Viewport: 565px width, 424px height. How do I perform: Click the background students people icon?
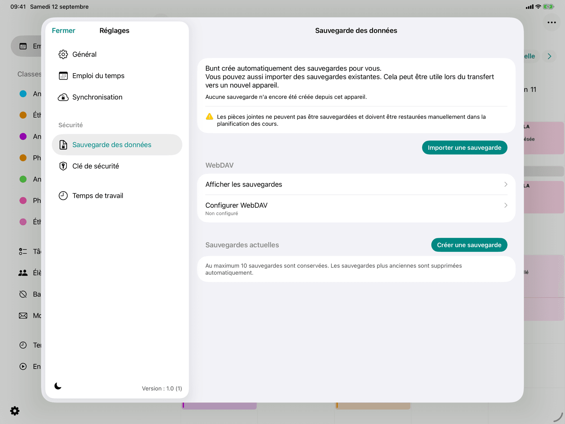click(23, 273)
